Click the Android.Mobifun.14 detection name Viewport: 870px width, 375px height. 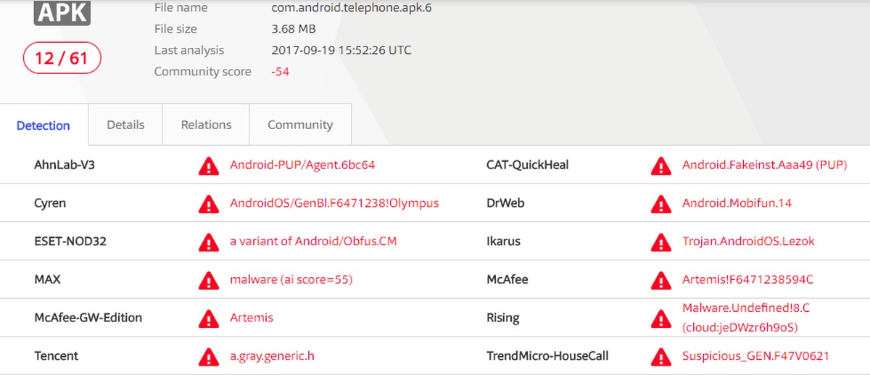pos(737,203)
